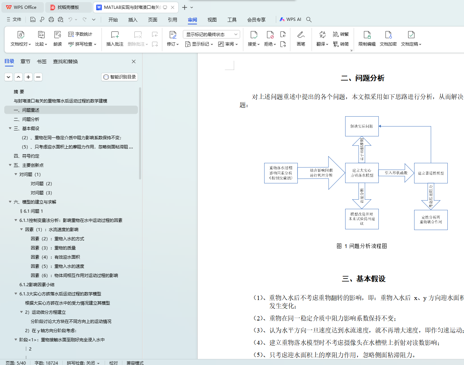Open the 显示标记的最终状态 dropdown
Screen dimensions: 464x365
click(211, 34)
